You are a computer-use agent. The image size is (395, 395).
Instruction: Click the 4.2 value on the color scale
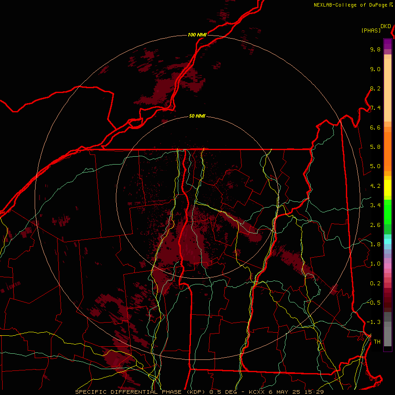click(x=375, y=186)
